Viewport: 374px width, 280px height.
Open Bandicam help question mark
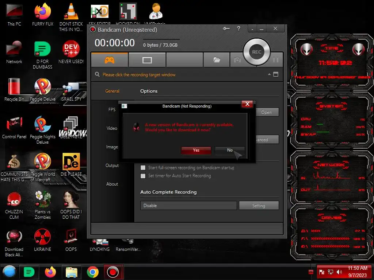(238, 28)
